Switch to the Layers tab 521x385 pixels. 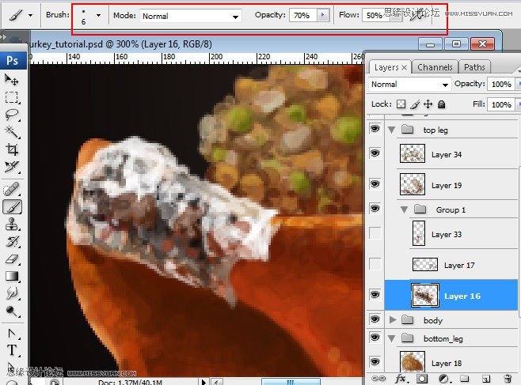click(x=390, y=67)
